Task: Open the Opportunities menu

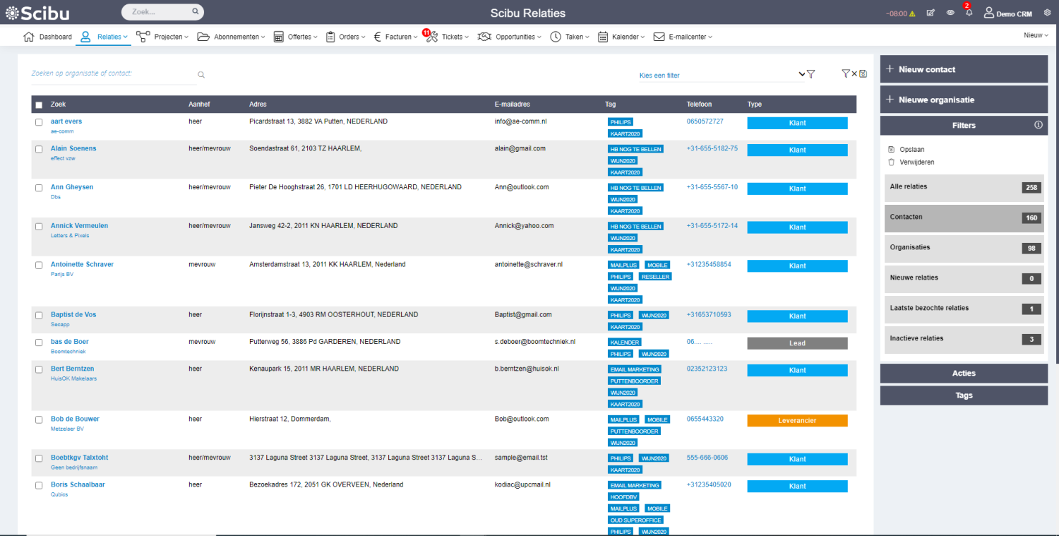Action: click(509, 37)
